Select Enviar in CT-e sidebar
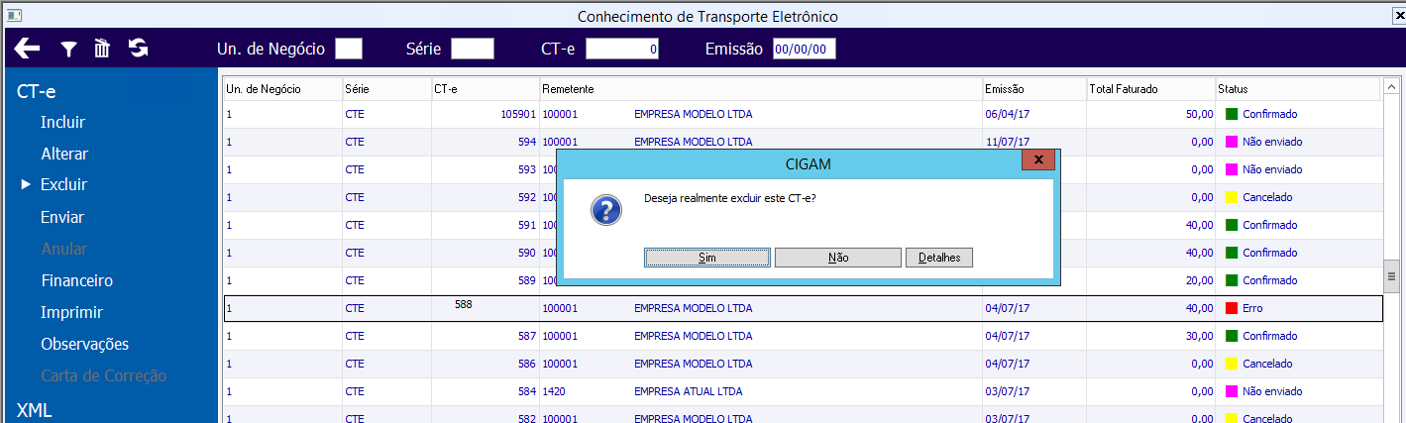 [x=62, y=217]
